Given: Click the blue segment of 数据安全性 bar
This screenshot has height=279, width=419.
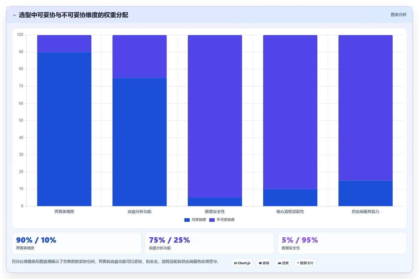Looking at the screenshot, I should (215, 202).
